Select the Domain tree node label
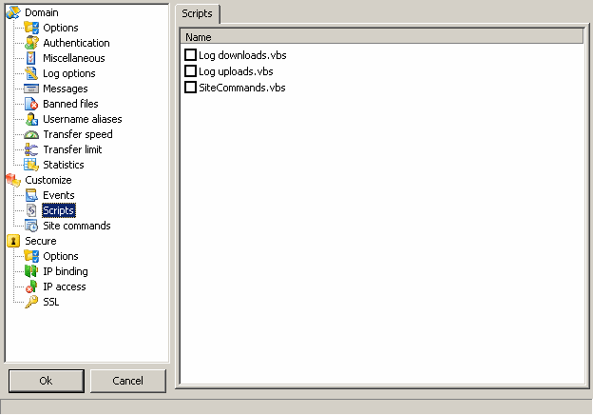 [42, 12]
